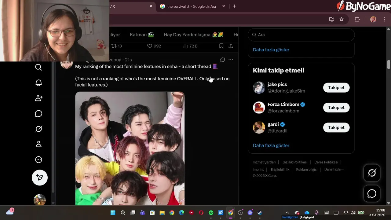Follow jake pics with Takip et

click(336, 87)
